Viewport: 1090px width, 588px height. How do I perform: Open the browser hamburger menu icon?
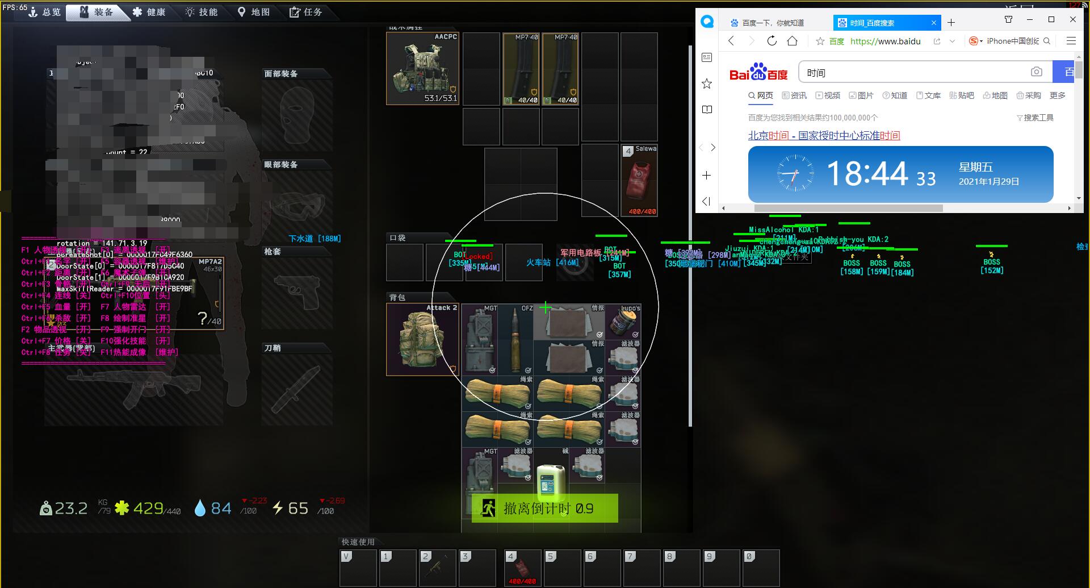[x=1071, y=41]
